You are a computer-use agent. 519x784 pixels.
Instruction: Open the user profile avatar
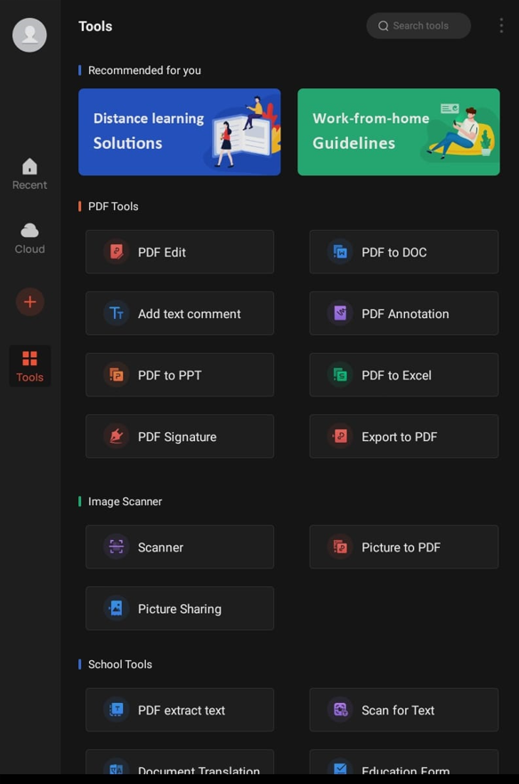[29, 35]
